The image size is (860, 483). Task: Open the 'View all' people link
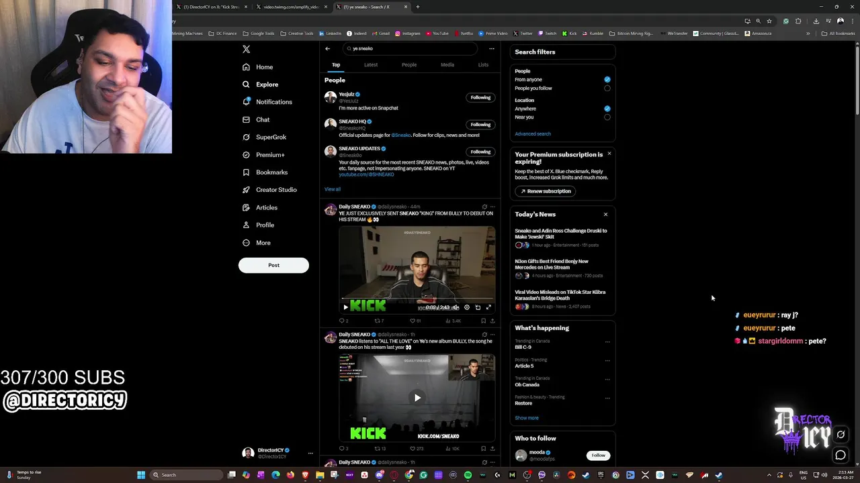pos(333,189)
